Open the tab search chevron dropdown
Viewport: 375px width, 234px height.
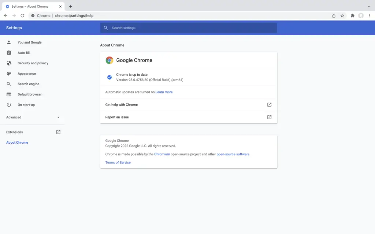(369, 7)
